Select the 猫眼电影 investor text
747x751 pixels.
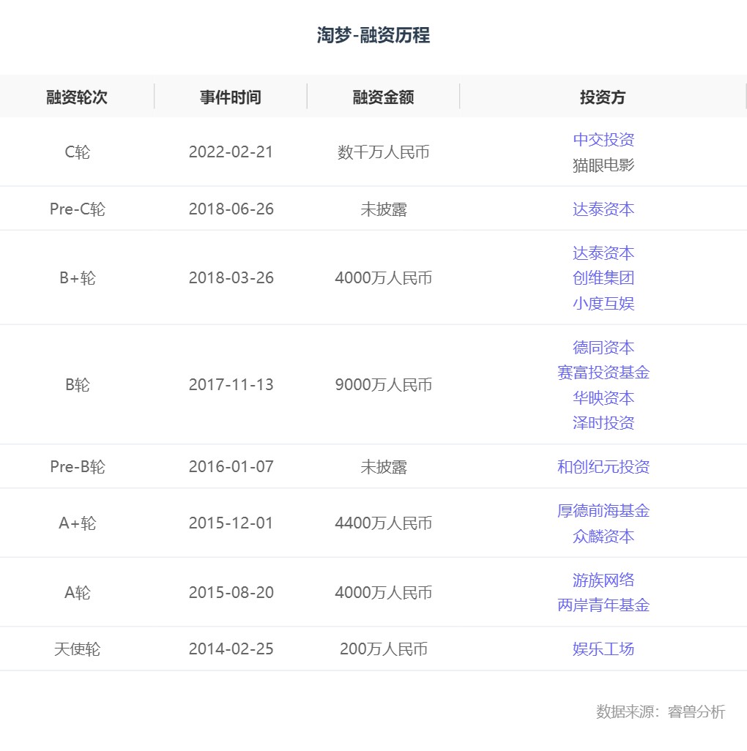[603, 165]
